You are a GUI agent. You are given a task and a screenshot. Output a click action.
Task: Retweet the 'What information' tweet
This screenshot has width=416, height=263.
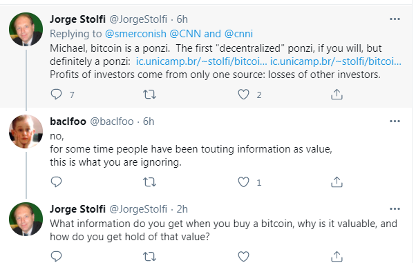[x=150, y=257]
